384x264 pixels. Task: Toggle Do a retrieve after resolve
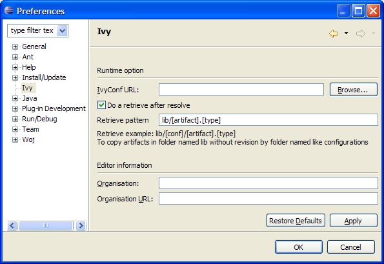101,105
